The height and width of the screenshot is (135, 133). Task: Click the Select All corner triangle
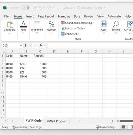4,52
